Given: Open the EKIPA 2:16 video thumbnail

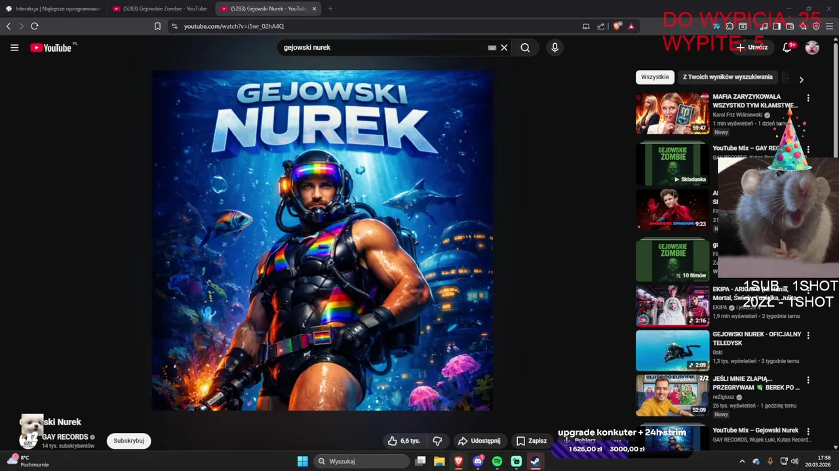Looking at the screenshot, I should pyautogui.click(x=673, y=305).
